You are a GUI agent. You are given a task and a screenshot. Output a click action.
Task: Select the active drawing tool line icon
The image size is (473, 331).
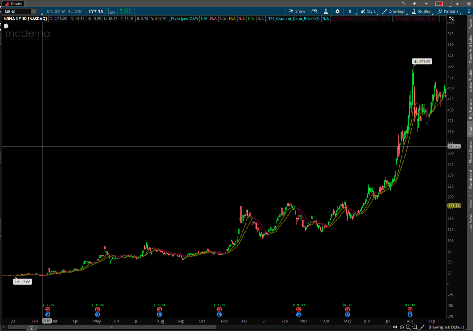click(x=422, y=327)
